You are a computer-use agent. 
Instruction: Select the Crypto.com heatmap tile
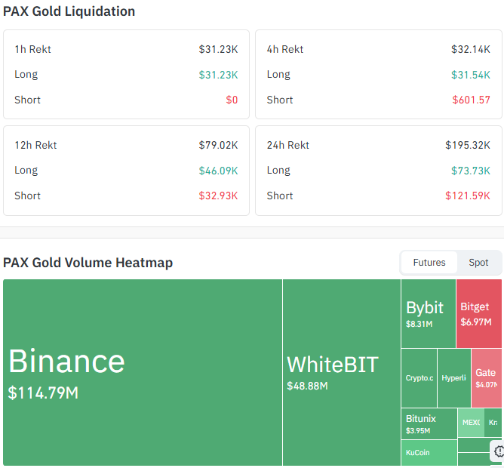[419, 378]
